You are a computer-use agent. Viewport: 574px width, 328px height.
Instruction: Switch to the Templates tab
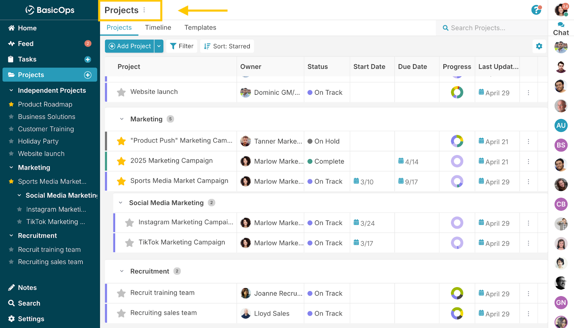pyautogui.click(x=200, y=28)
